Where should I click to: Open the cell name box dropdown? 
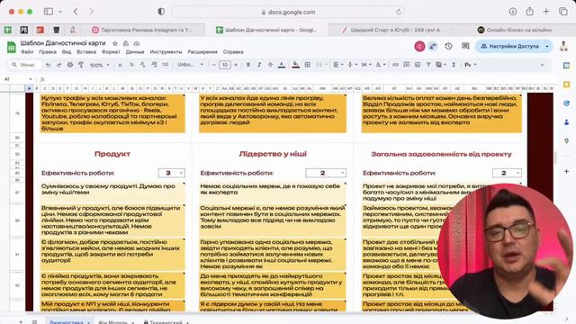click(31, 79)
